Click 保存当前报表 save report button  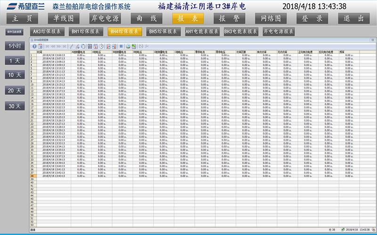[x=14, y=31]
